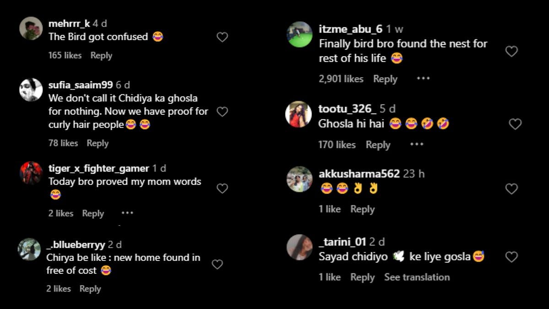View 2,901 likes on itzme_abu_6's comment
Viewport: 549px width, 309px height.
click(x=341, y=79)
